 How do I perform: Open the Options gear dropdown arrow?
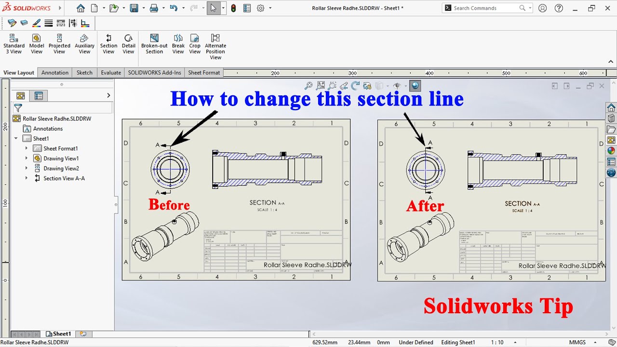270,8
